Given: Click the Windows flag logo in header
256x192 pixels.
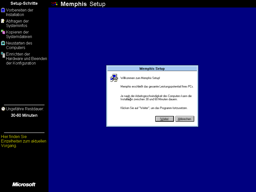Looking at the screenshot, I should pos(54,4).
